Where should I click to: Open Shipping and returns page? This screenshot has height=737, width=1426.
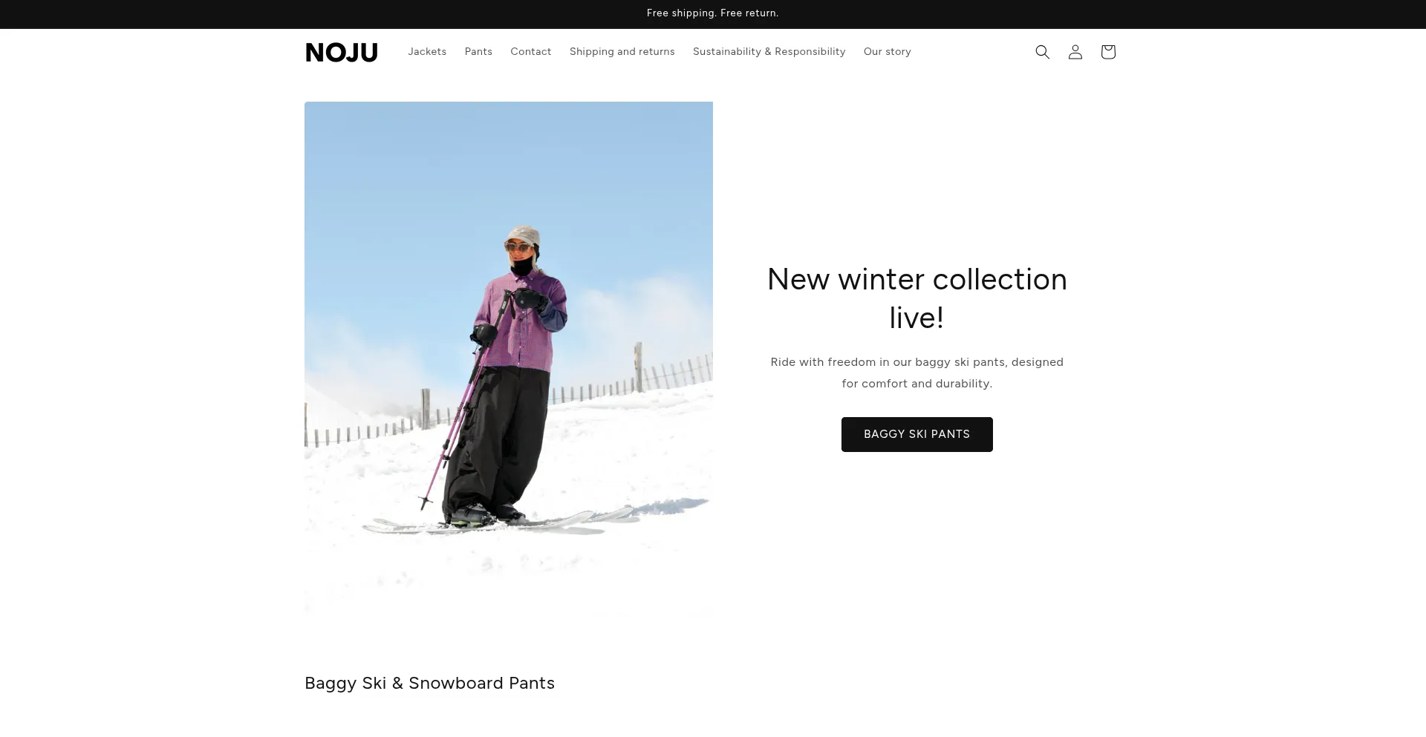click(622, 51)
